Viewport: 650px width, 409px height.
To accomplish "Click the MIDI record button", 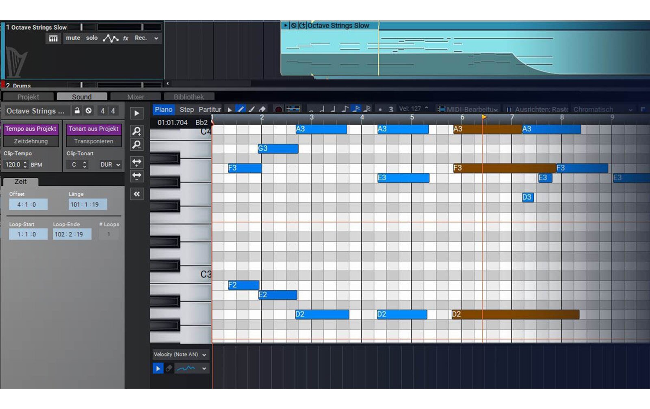I will 278,109.
